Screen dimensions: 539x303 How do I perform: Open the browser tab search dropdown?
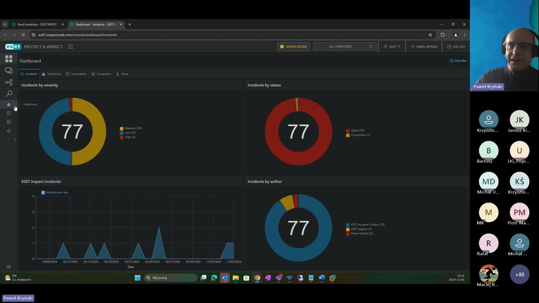5,24
